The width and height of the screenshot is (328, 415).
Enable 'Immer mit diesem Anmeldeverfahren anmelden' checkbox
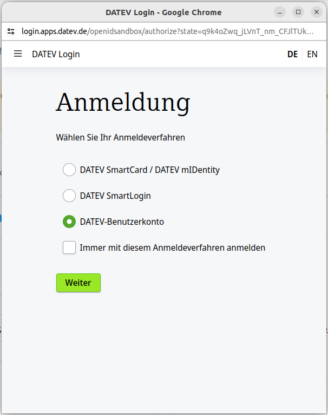tap(69, 247)
